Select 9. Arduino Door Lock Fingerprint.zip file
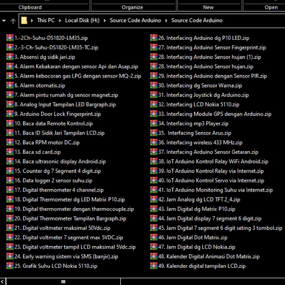 (x=58, y=114)
